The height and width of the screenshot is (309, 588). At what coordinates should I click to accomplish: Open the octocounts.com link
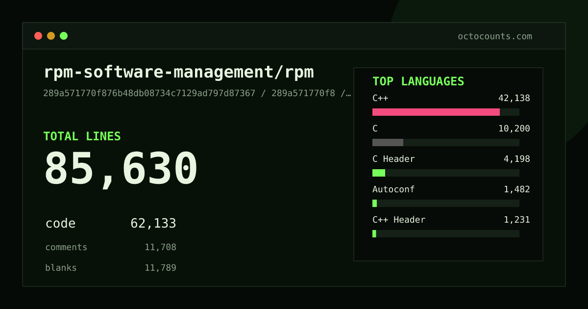(495, 36)
